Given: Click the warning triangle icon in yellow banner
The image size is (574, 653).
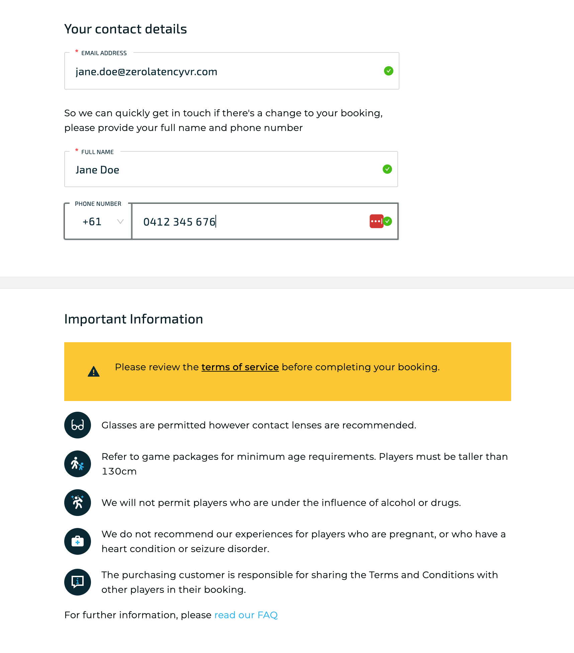Looking at the screenshot, I should pyautogui.click(x=94, y=371).
